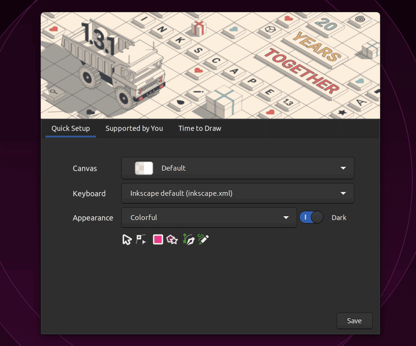Click the pink Rectangle tool icon

[158, 239]
